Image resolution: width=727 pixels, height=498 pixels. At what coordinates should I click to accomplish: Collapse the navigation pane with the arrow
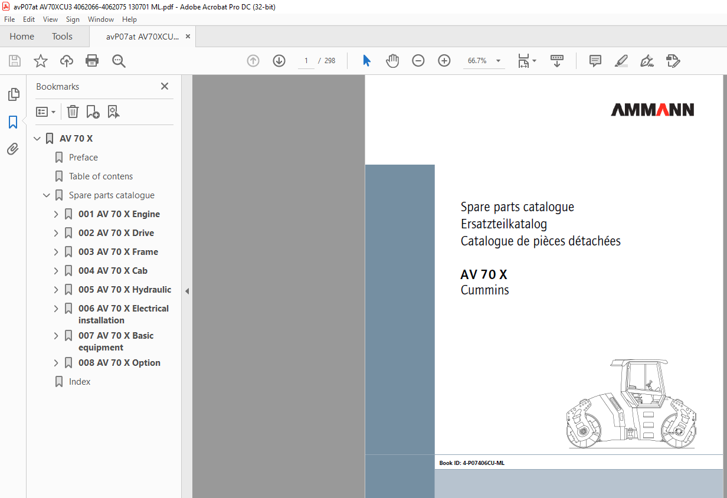187,291
